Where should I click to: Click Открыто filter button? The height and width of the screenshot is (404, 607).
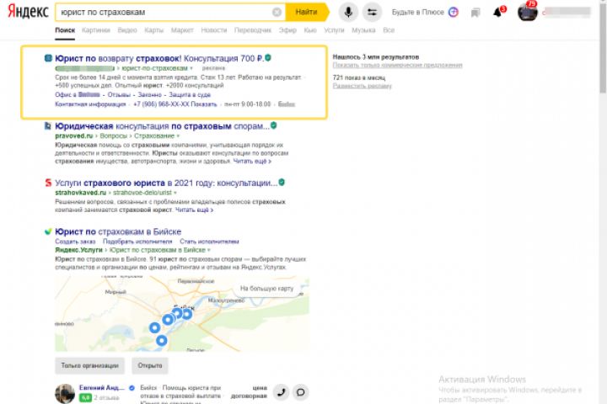pyautogui.click(x=150, y=366)
